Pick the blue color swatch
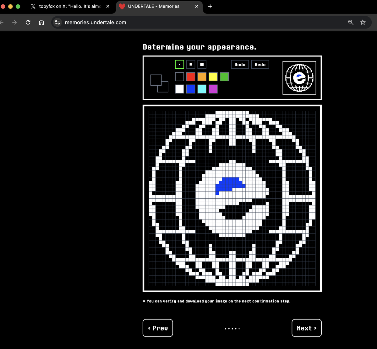The height and width of the screenshot is (349, 377). pyautogui.click(x=191, y=89)
